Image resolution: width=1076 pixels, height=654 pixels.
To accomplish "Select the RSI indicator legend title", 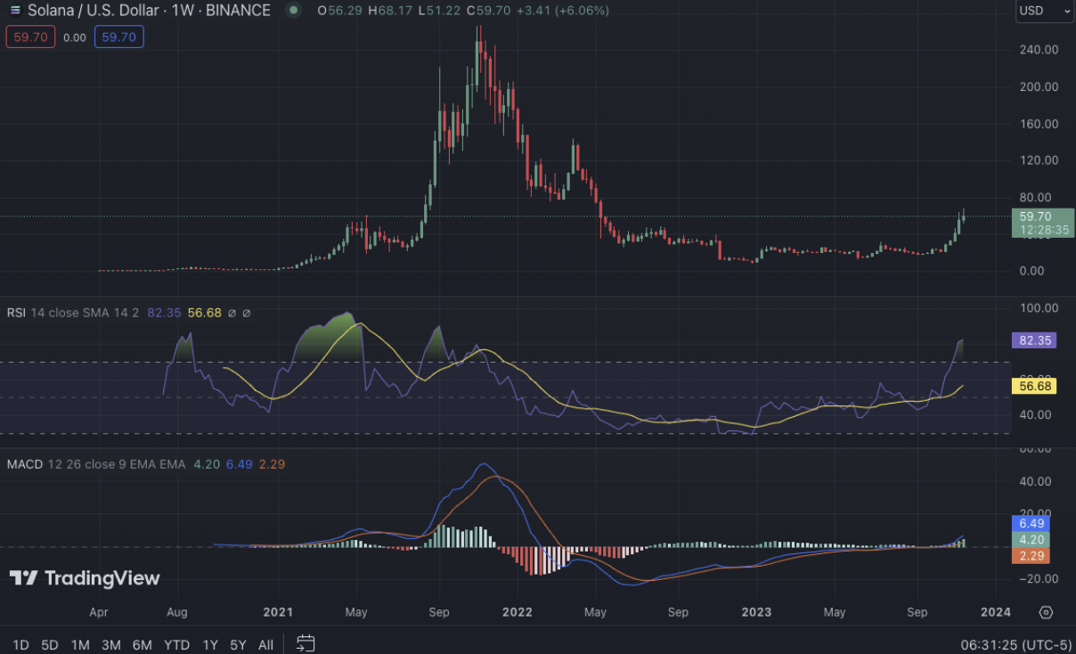I will click(x=16, y=313).
